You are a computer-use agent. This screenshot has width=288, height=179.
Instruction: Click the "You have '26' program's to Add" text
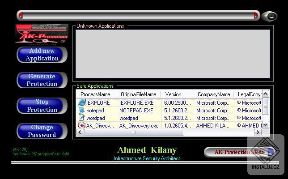[x=42, y=154]
